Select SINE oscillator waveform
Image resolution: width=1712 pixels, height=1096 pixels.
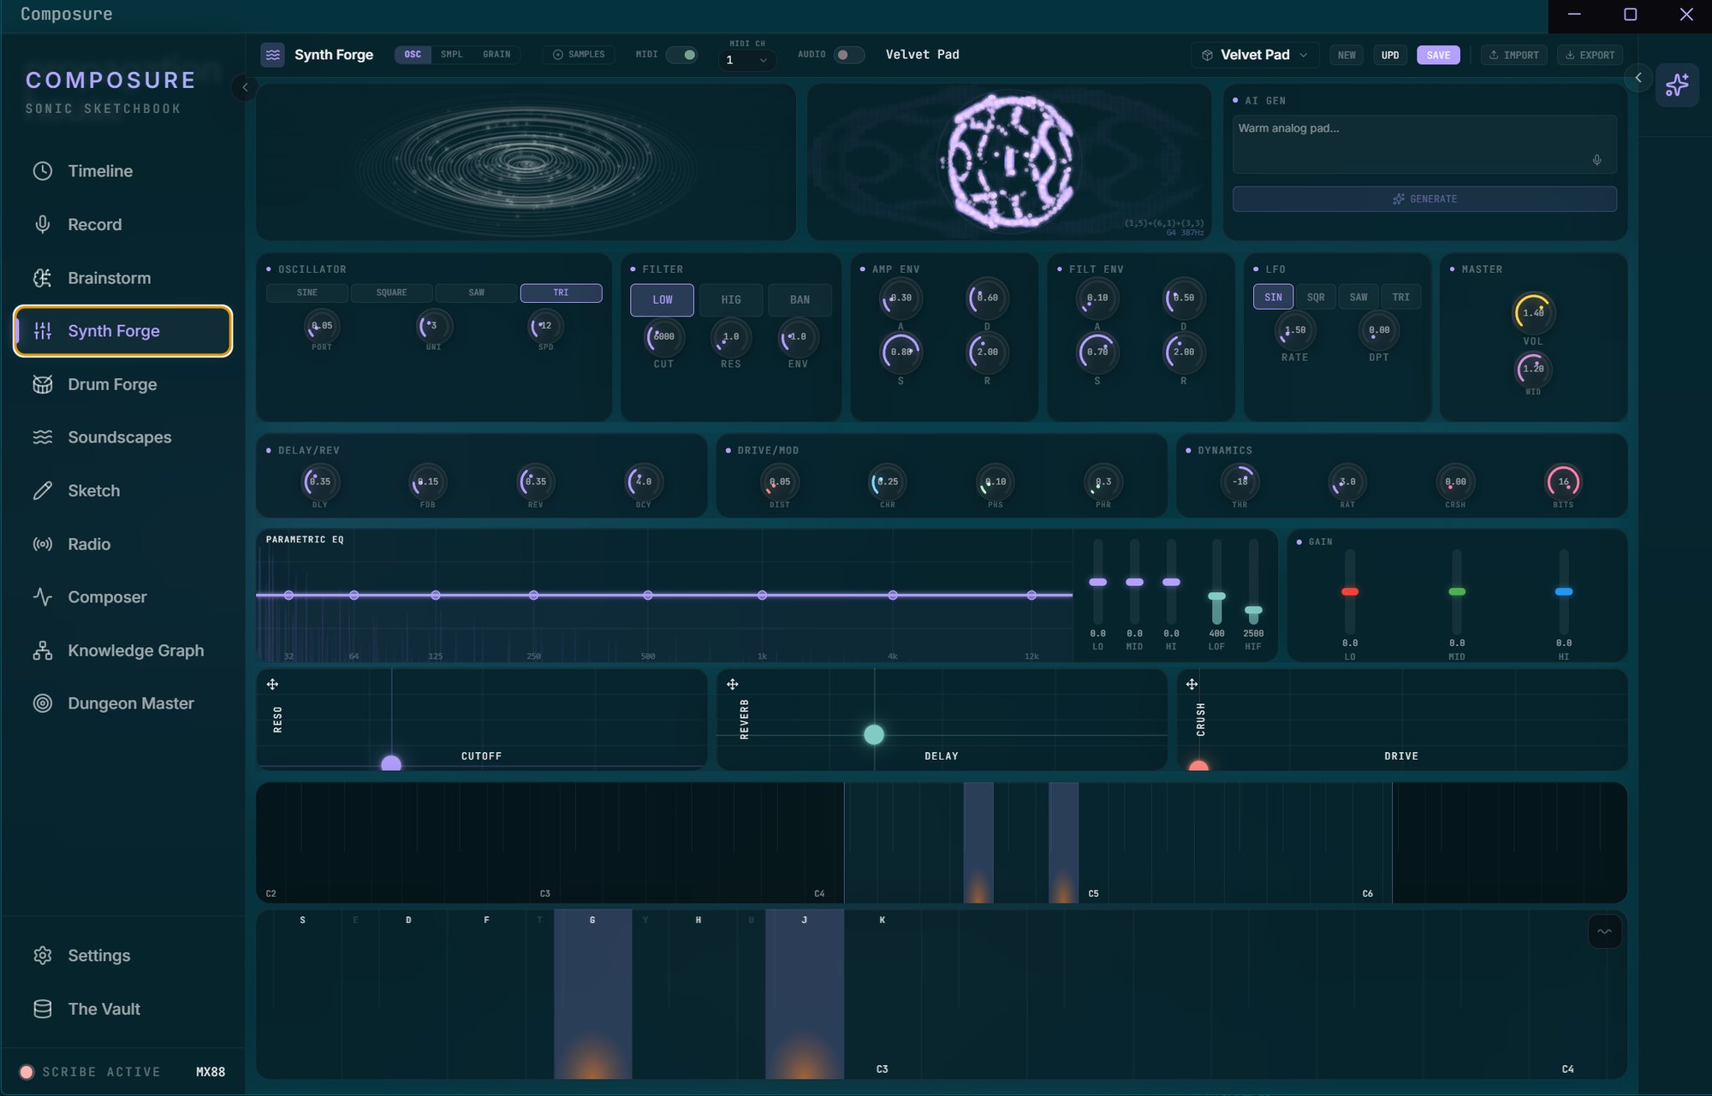click(306, 293)
